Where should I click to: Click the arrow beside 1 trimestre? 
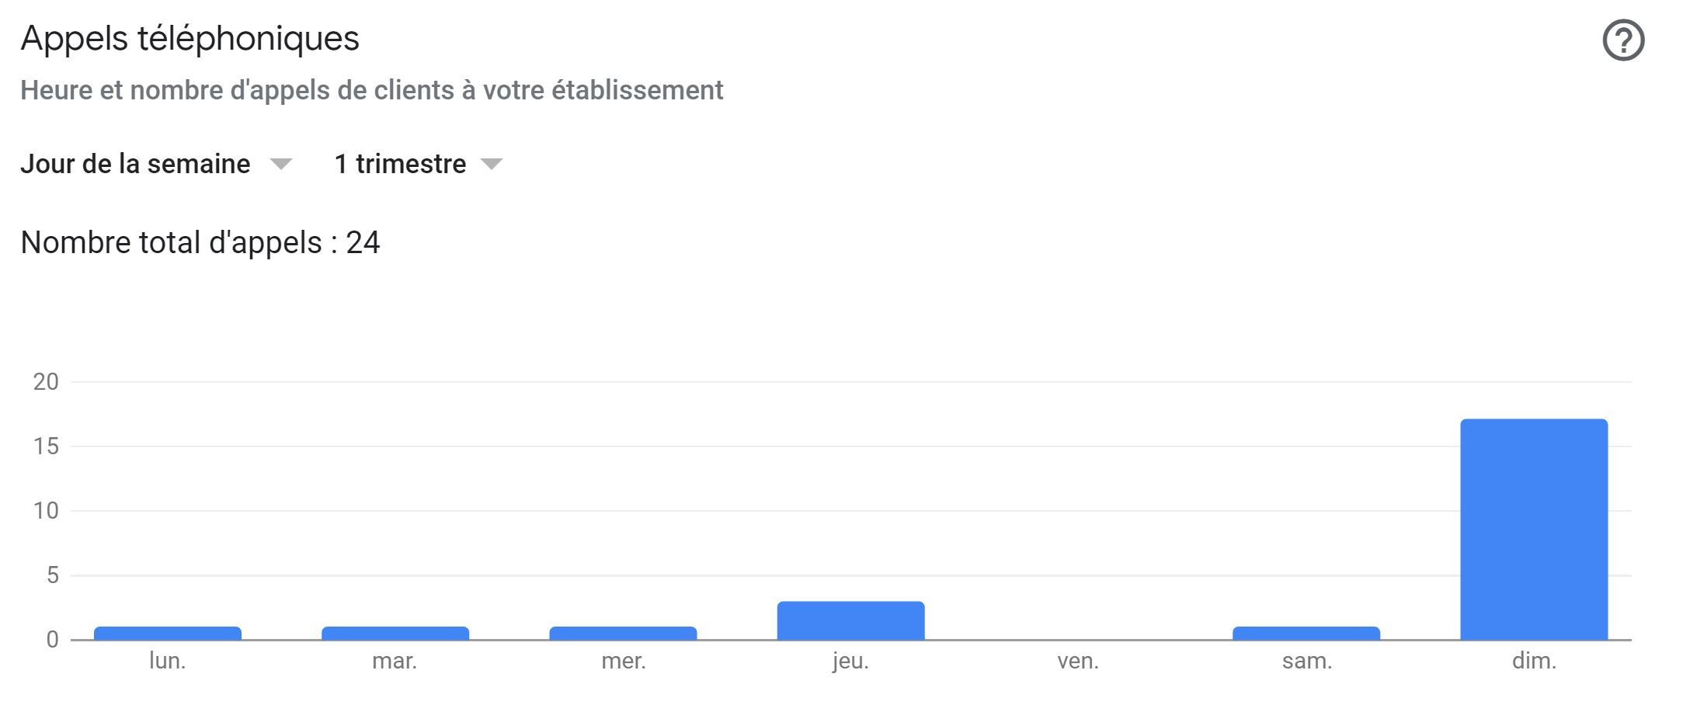492,165
